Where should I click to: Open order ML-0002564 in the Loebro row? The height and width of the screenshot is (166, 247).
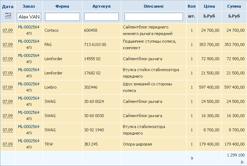(x=29, y=84)
